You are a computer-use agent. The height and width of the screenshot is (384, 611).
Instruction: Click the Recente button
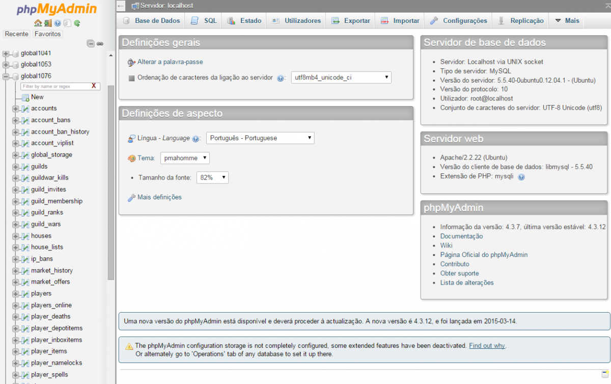[x=17, y=34]
